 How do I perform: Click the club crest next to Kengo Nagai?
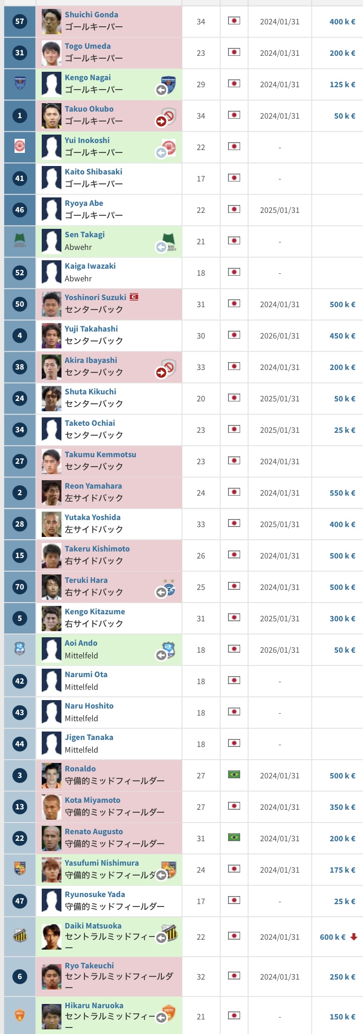168,84
